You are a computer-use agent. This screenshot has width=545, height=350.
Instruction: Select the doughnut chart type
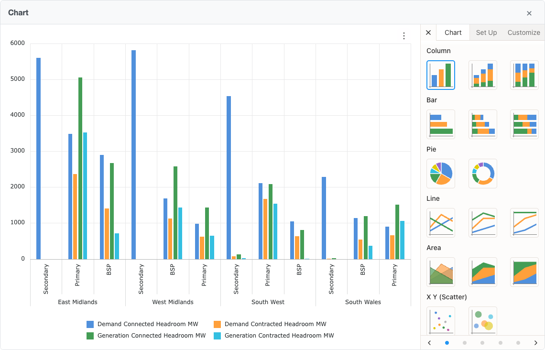pos(483,174)
